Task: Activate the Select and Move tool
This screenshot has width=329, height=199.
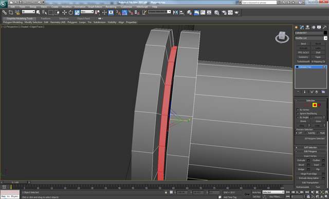Action: click(x=64, y=12)
